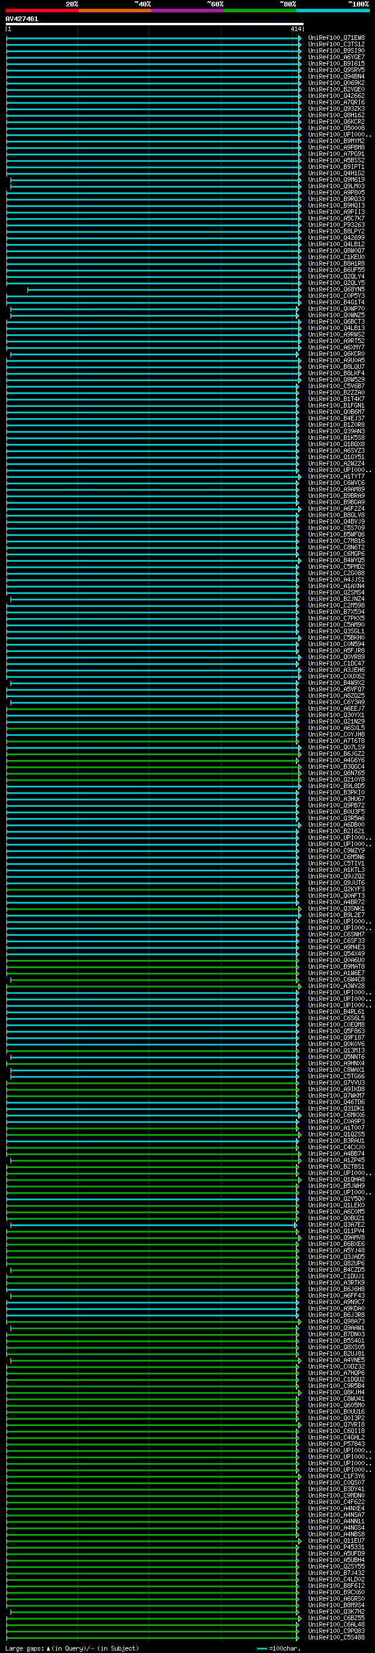
Task: Select the UniRef100_B9RQ33 label
Action: pyautogui.click(x=336, y=199)
